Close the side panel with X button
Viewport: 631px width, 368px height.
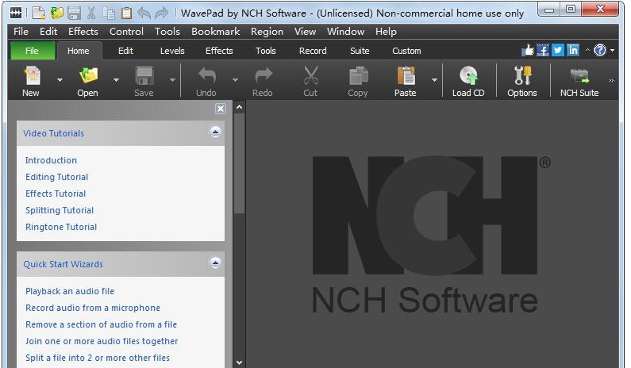pyautogui.click(x=221, y=109)
